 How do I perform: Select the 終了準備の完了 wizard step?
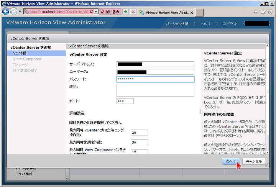[x=25, y=71]
